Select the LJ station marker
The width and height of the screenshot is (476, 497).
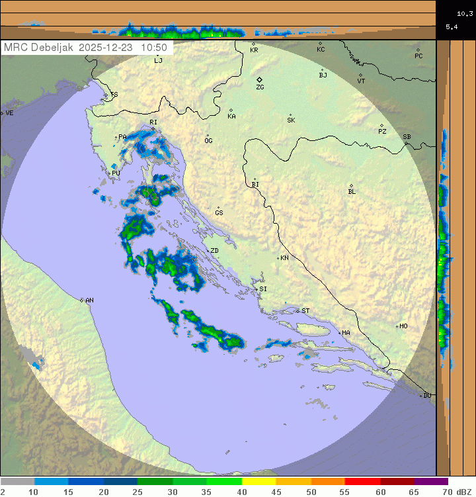point(156,53)
